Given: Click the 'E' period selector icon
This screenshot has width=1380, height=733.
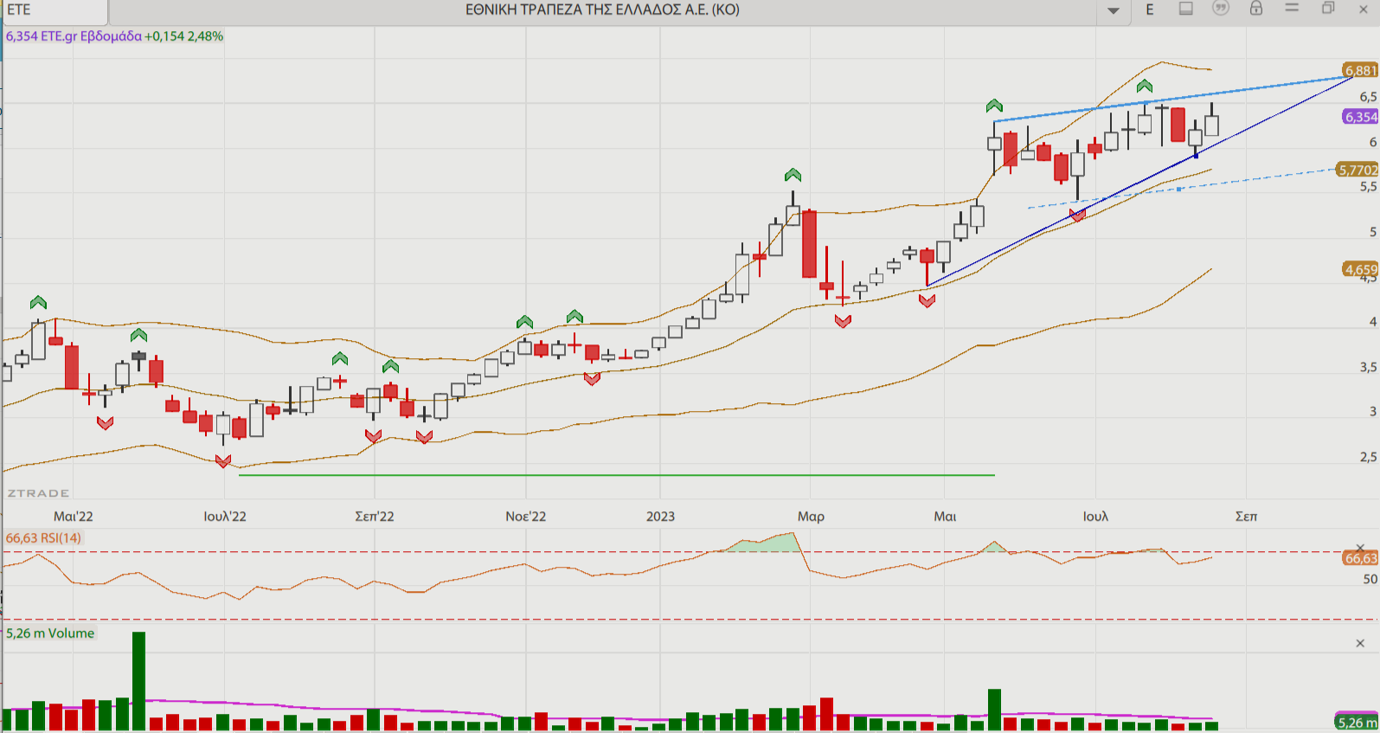Looking at the screenshot, I should tap(1150, 10).
